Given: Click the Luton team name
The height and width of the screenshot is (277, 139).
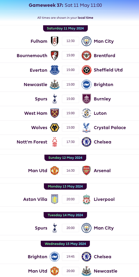Looking at the screenshot, I should pyautogui.click(x=100, y=113).
